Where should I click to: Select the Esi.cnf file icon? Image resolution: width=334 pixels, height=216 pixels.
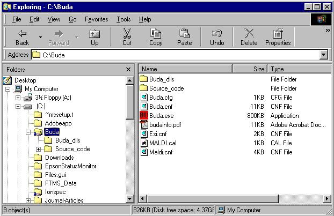[x=144, y=133]
